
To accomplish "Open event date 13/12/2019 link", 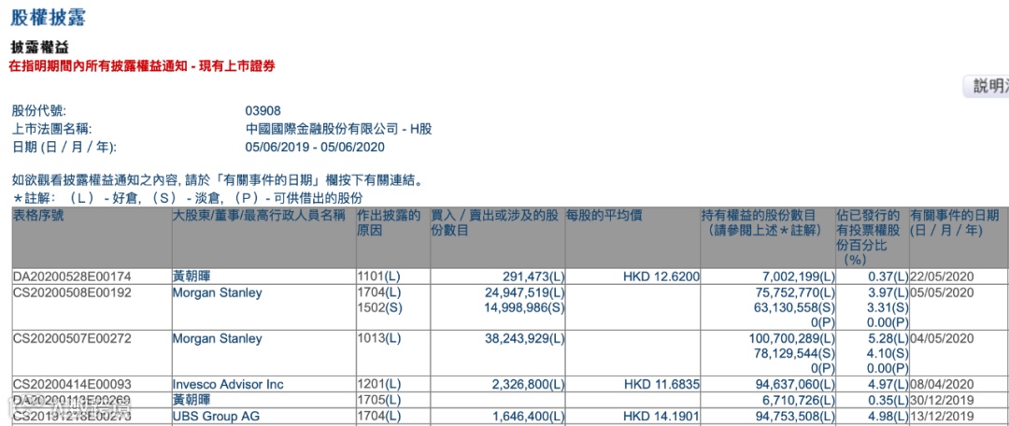I will [942, 417].
